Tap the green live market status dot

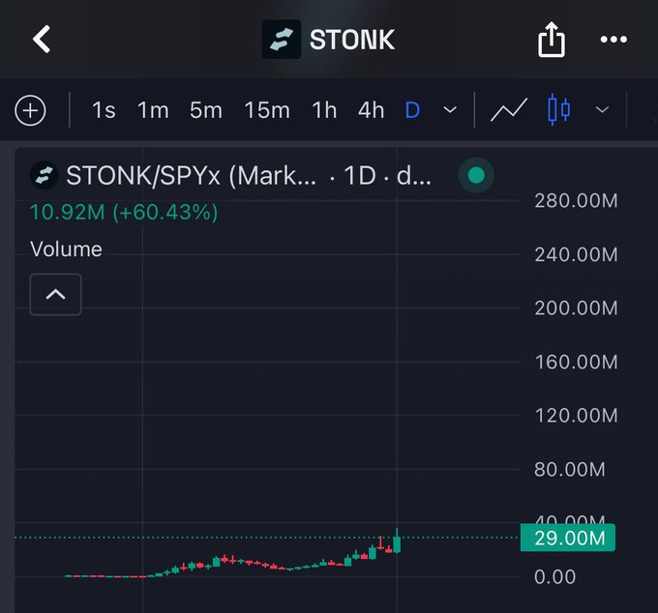point(476,175)
